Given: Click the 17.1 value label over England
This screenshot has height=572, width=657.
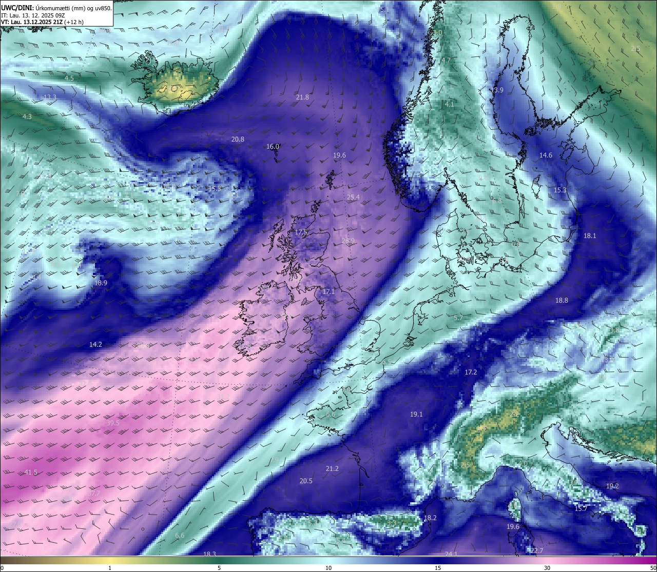Looking at the screenshot, I should (x=328, y=291).
